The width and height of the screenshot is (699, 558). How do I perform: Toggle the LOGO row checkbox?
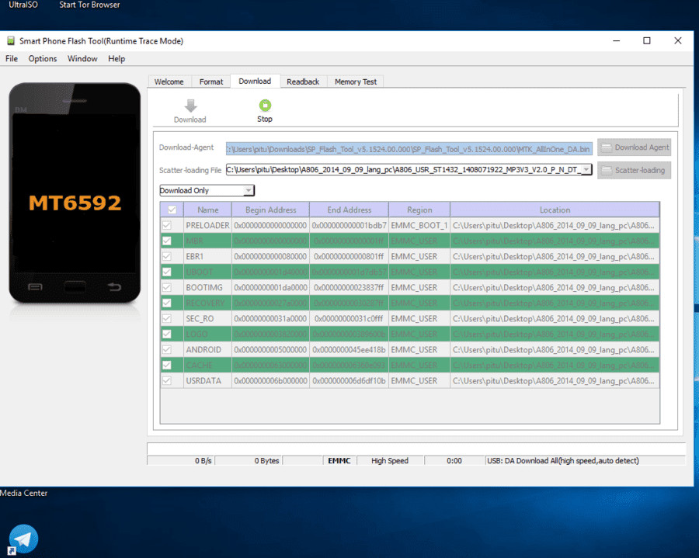click(167, 334)
